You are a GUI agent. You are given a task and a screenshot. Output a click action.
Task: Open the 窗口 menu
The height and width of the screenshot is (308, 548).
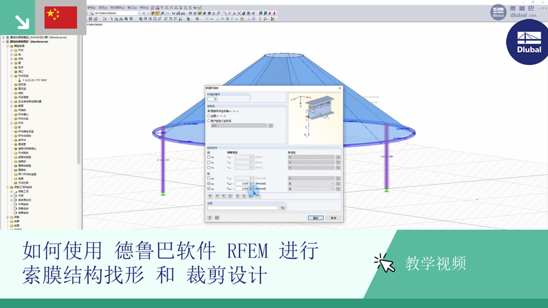132,7
